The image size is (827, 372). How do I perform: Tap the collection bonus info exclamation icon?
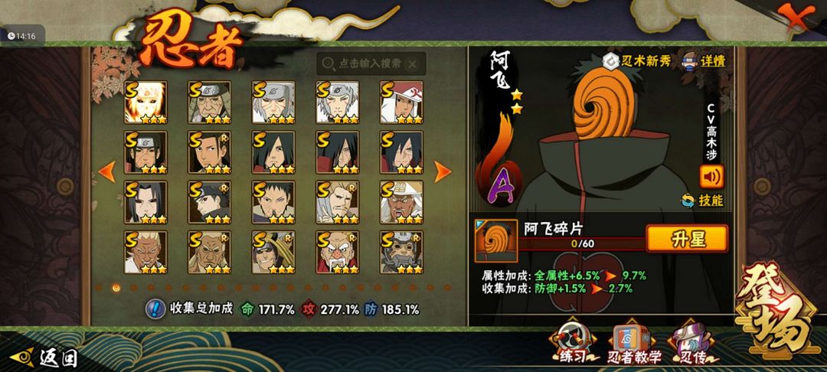[155, 309]
